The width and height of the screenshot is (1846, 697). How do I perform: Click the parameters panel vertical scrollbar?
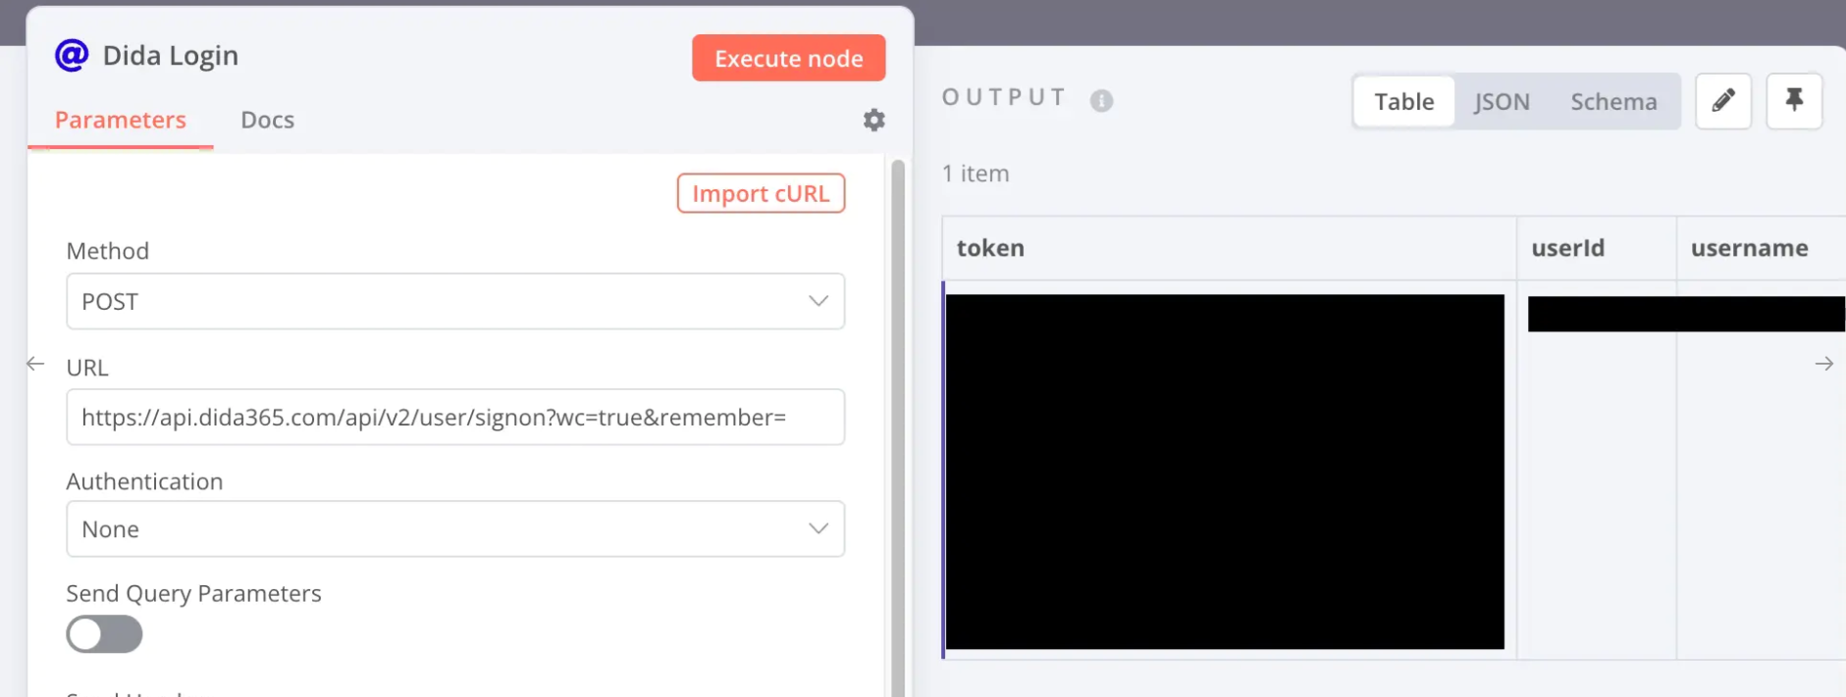(897, 427)
